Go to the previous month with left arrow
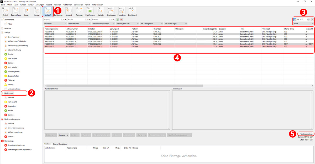Image resolution: width=315 pixels, height=164 pixels. [x=295, y=20]
